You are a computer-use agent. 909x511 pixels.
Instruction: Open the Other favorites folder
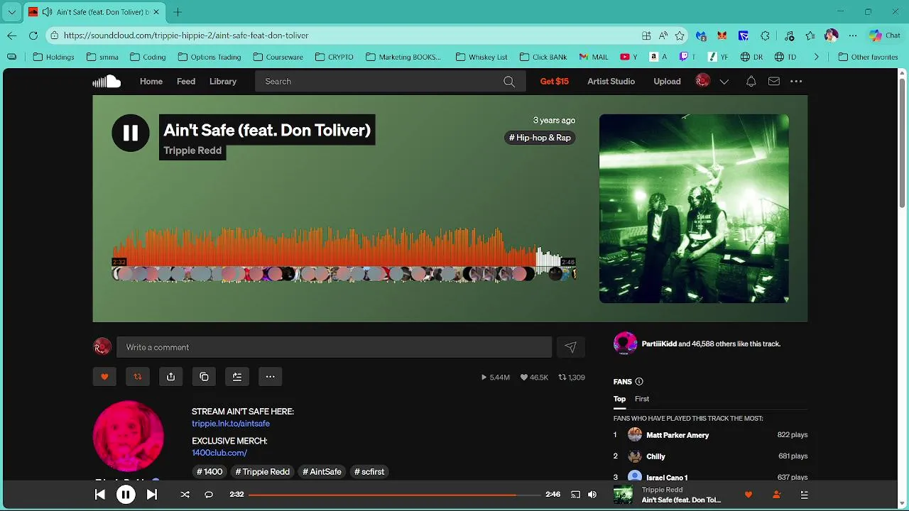coord(868,57)
